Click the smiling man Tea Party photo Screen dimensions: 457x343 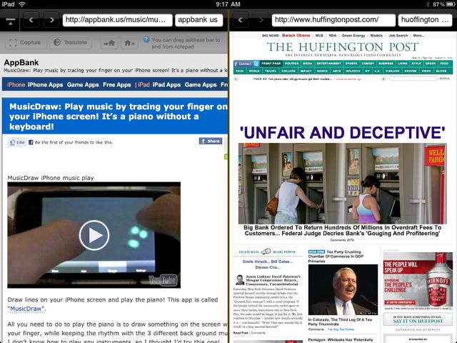click(x=343, y=289)
